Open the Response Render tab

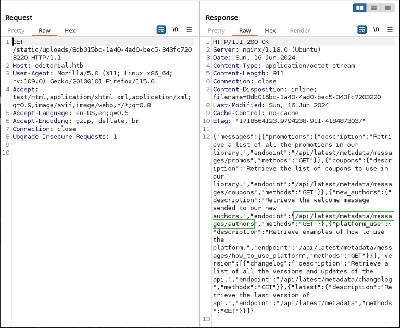tap(300, 31)
